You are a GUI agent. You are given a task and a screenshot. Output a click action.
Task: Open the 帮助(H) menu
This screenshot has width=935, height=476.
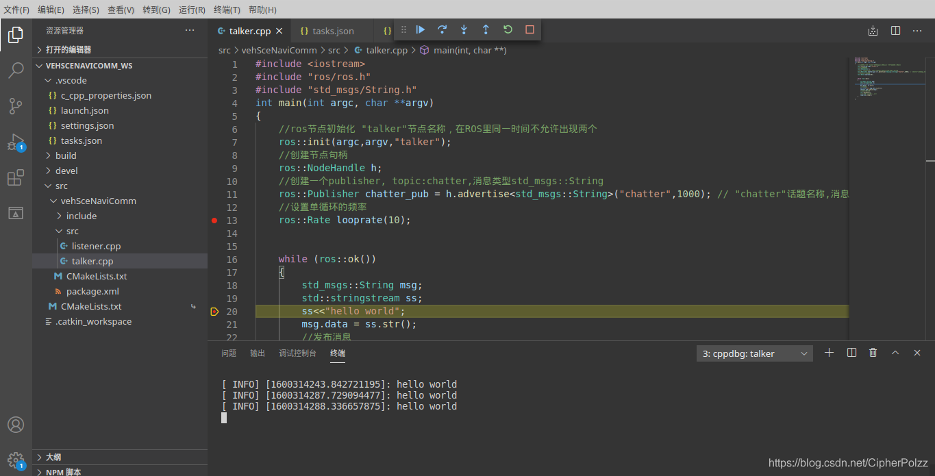click(263, 10)
